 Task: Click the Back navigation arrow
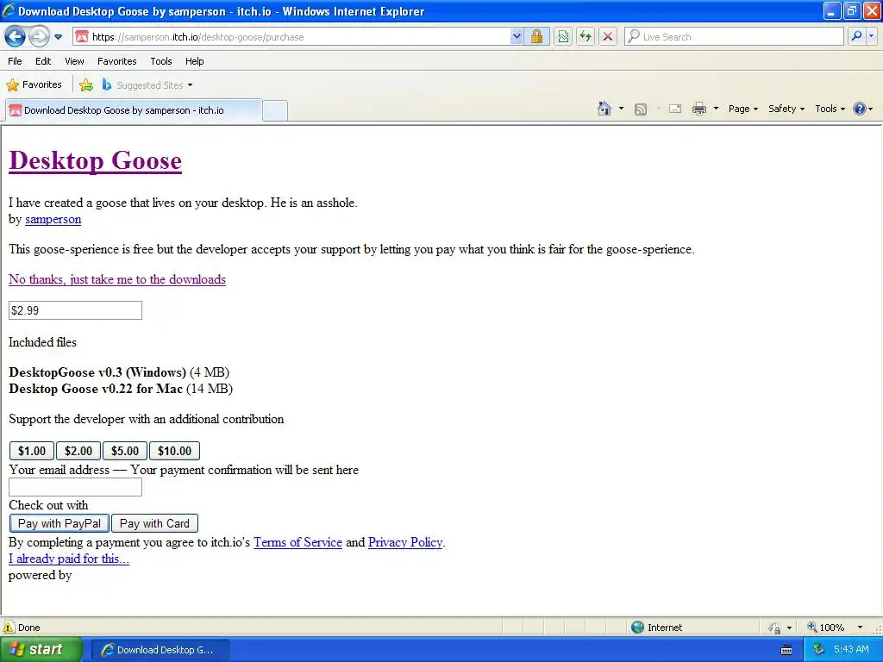tap(16, 37)
